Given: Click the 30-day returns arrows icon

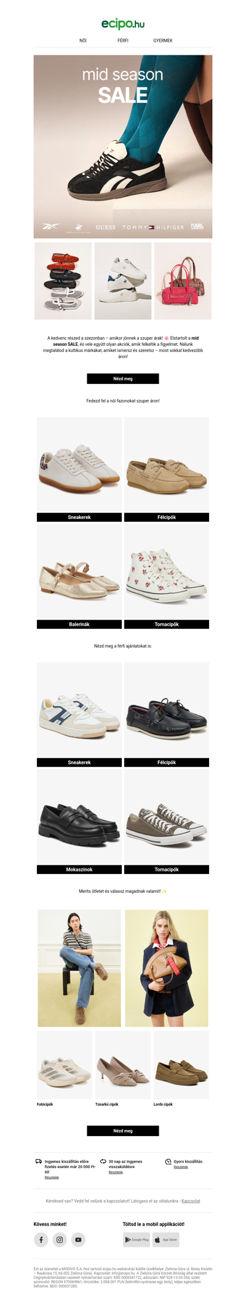Looking at the screenshot, I should tap(103, 1161).
